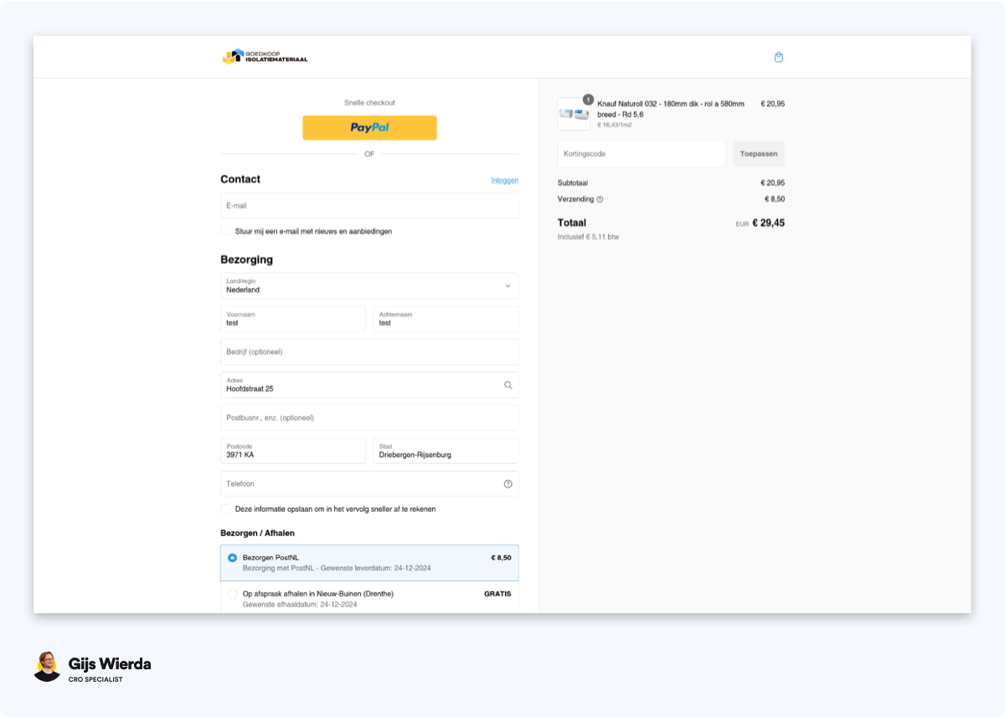Click the Achternaam field

pos(446,318)
